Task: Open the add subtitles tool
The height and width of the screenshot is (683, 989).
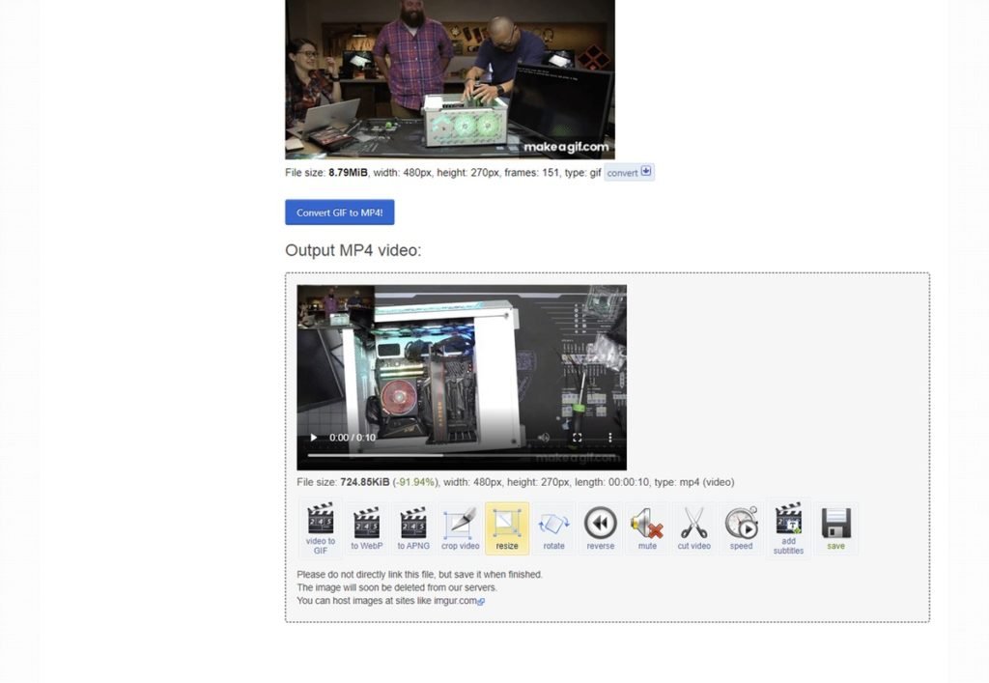Action: 788,528
